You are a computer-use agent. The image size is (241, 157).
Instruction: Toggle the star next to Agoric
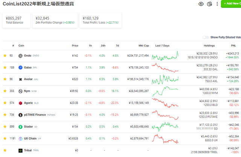tap(5, 103)
